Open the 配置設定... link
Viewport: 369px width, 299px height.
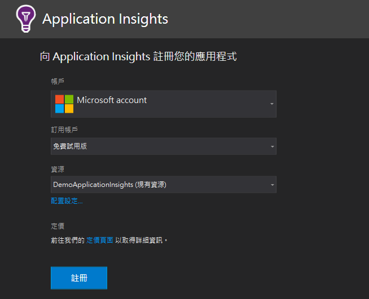pos(67,201)
